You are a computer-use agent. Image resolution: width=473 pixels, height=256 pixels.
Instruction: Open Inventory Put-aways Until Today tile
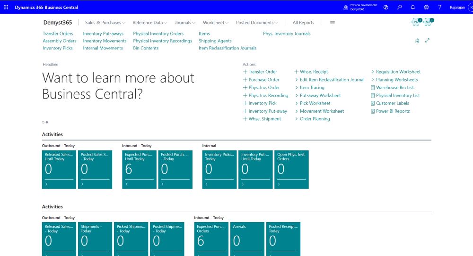point(255,170)
